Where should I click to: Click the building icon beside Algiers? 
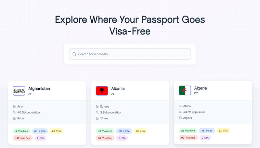[180, 118]
